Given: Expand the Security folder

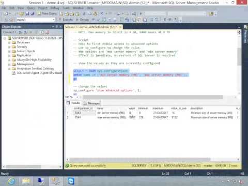Looking at the screenshot, I should click(9, 47).
